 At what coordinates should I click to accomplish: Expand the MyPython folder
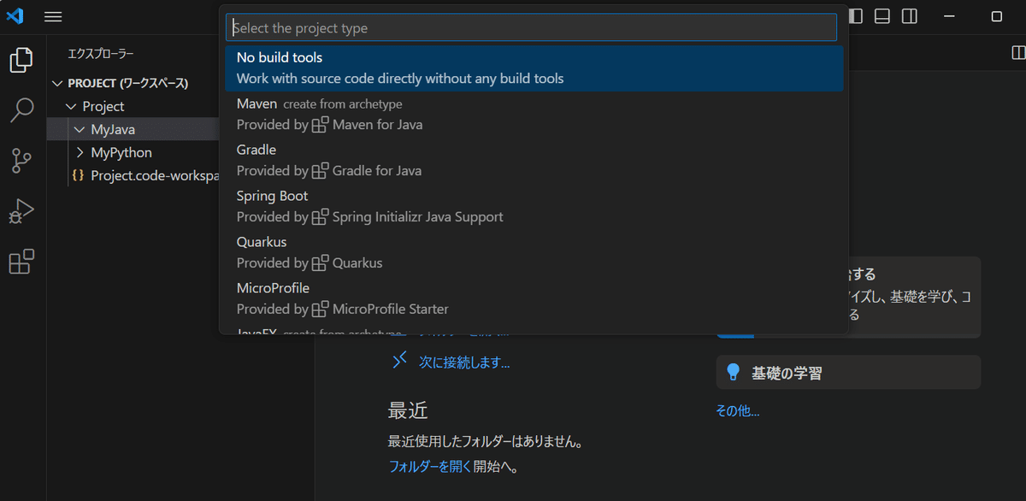[133, 152]
